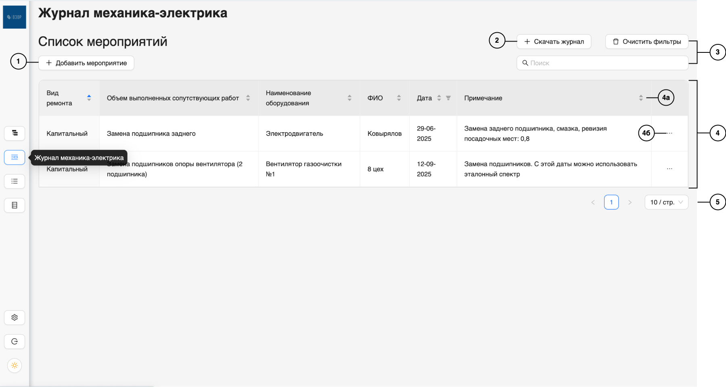
Task: Click the sort chevrons on Примечание column
Action: pyautogui.click(x=641, y=98)
